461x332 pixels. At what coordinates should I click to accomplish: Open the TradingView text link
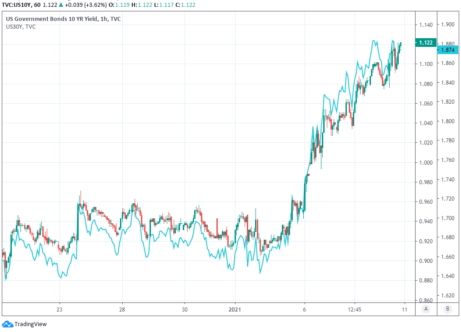pos(30,324)
